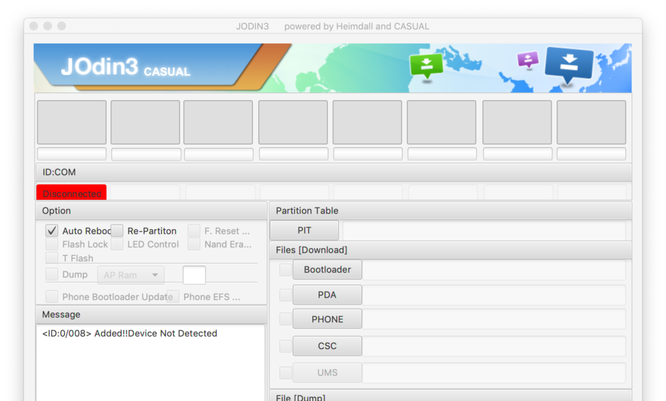This screenshot has width=666, height=401.
Task: Choose a file with the CSC button
Action: pos(327,346)
